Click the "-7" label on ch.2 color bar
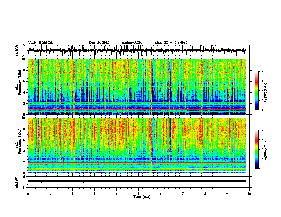The height and width of the screenshot is (217, 281). pos(262,169)
